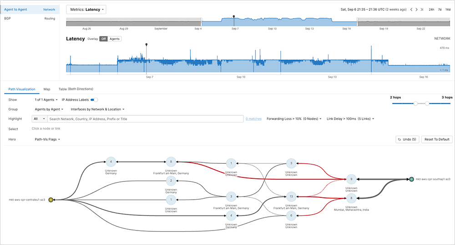
Task: Set time range to 14d
Action: [448, 10]
